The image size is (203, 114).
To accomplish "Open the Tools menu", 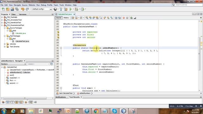I will click(x=62, y=5).
